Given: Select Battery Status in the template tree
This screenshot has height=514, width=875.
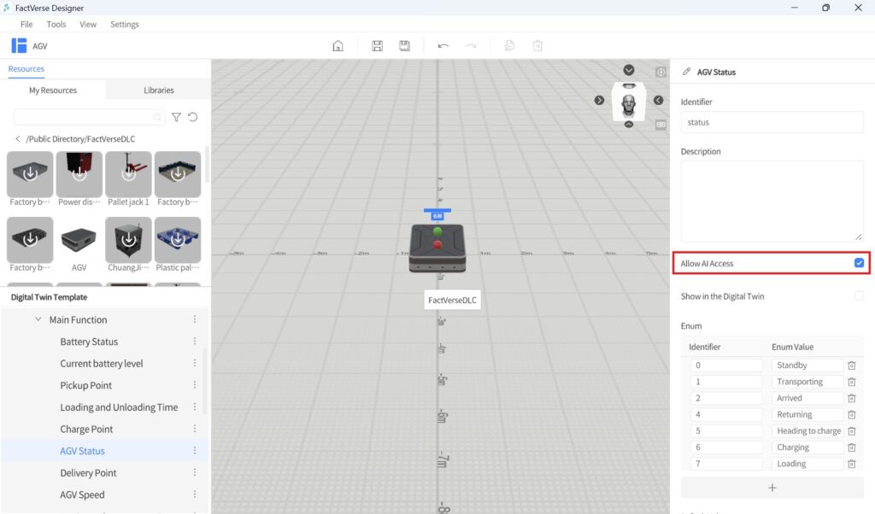Looking at the screenshot, I should (89, 342).
